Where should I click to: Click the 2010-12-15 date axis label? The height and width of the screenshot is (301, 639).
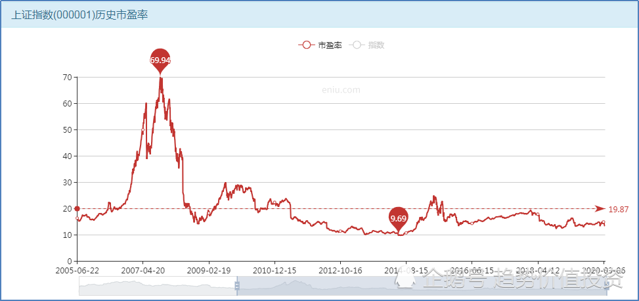[275, 270]
